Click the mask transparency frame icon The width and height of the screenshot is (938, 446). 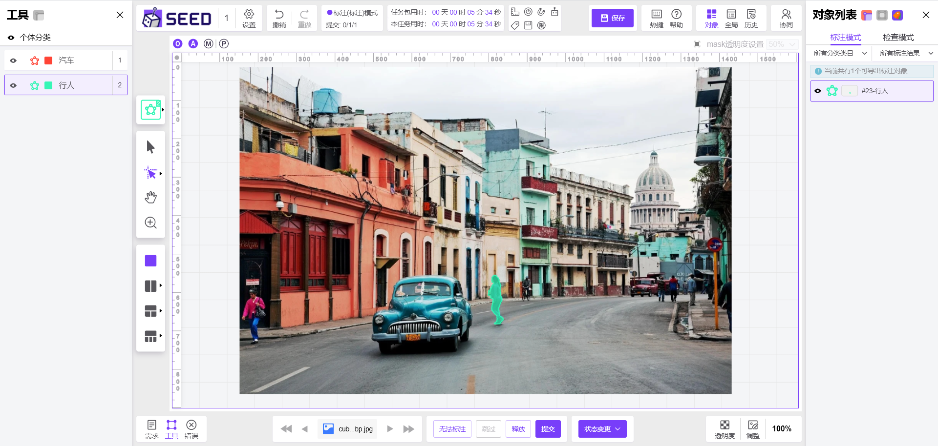tap(697, 44)
